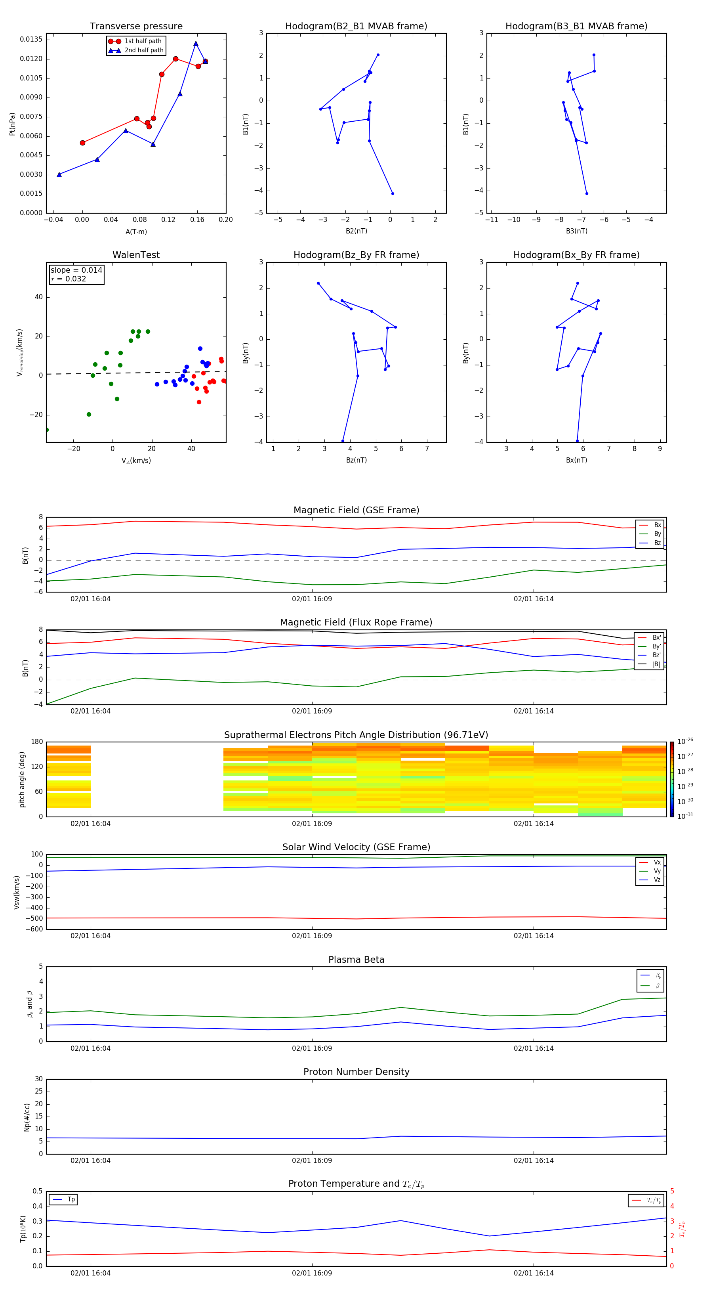This screenshot has width=713, height=1308.
Task: Click the '10^-31' colorbar tick label
Action: [685, 816]
